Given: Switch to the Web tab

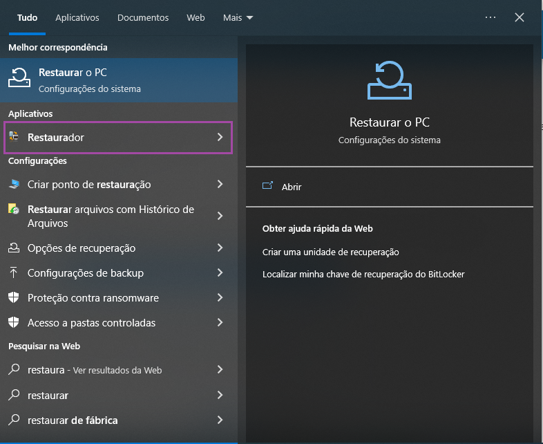Looking at the screenshot, I should 196,18.
